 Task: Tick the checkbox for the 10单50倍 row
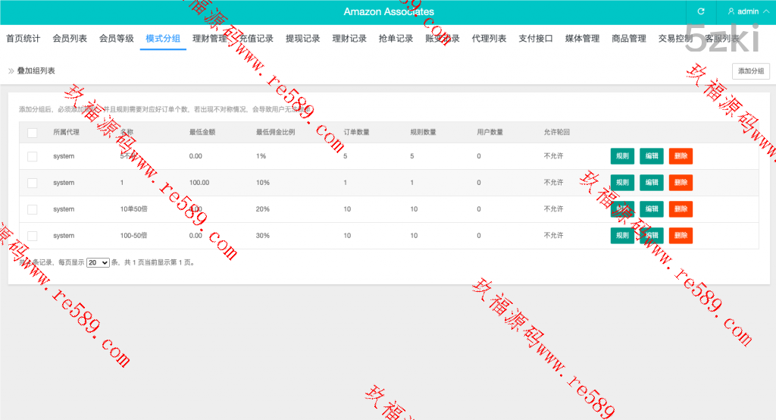click(32, 209)
